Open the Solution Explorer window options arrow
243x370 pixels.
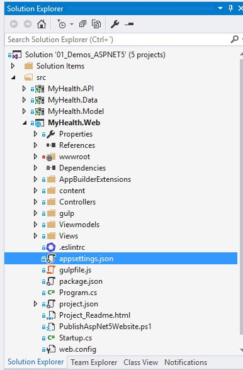pos(220,8)
